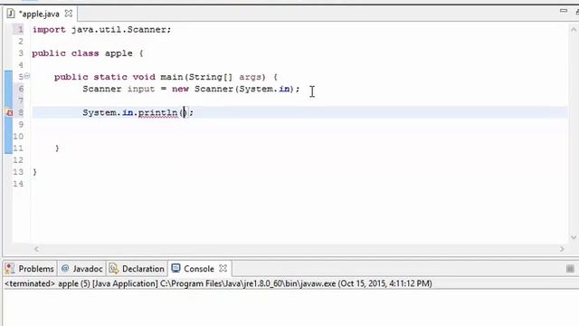Select the Console tab
This screenshot has height=326, width=579.
pyautogui.click(x=199, y=269)
